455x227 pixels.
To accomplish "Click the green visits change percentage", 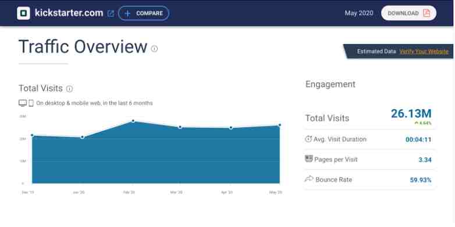I will pos(423,123).
